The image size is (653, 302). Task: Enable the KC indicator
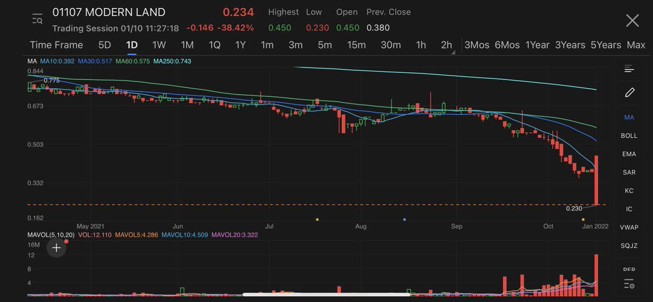pos(629,191)
